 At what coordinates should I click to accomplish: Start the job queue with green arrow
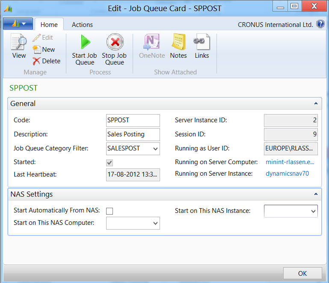85,42
